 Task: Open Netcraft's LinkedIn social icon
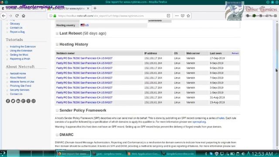click(x=18, y=101)
